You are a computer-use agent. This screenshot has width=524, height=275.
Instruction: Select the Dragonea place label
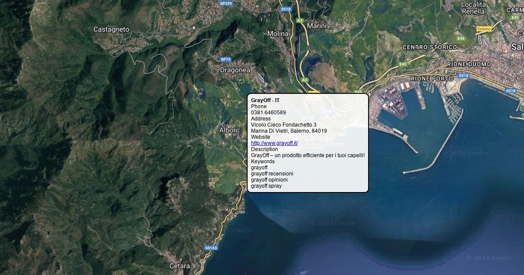click(x=235, y=70)
